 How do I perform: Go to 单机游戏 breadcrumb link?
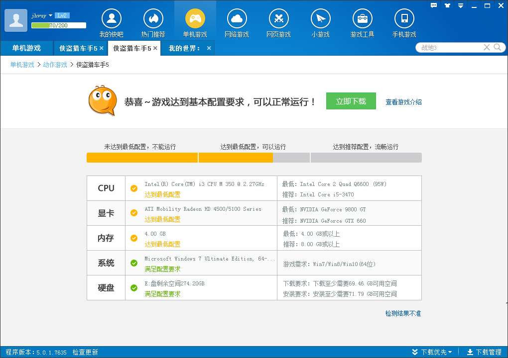pyautogui.click(x=22, y=65)
